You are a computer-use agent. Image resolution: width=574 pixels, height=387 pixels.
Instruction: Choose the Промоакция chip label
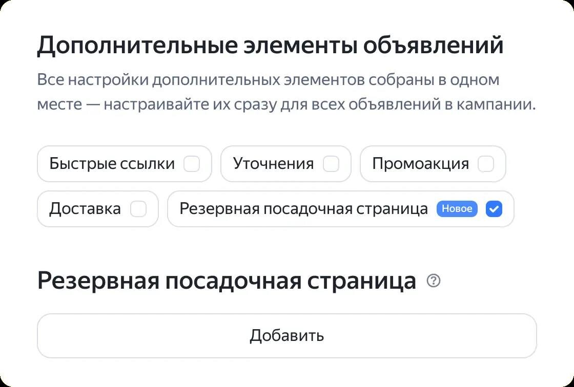pos(421,164)
